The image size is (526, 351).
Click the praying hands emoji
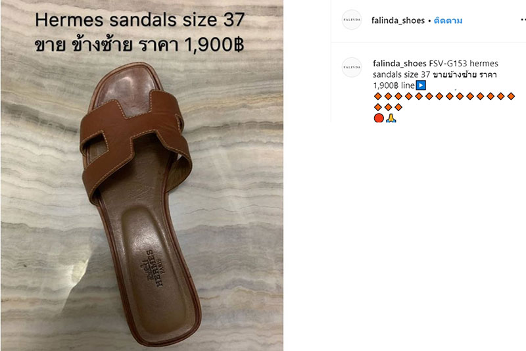[x=391, y=118]
